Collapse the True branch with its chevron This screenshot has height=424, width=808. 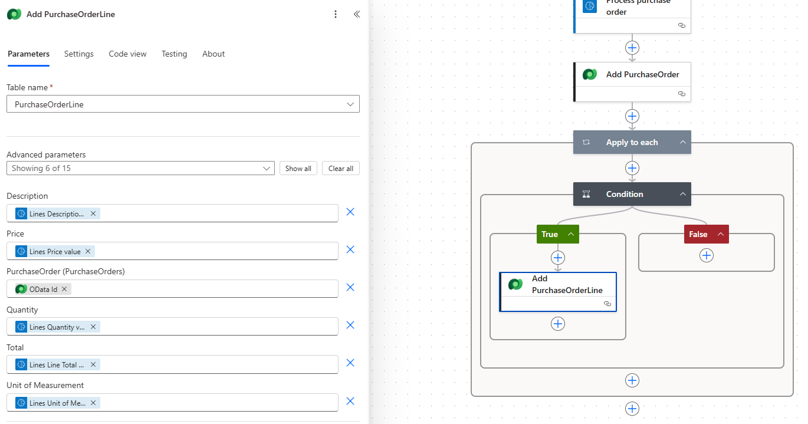coord(570,234)
